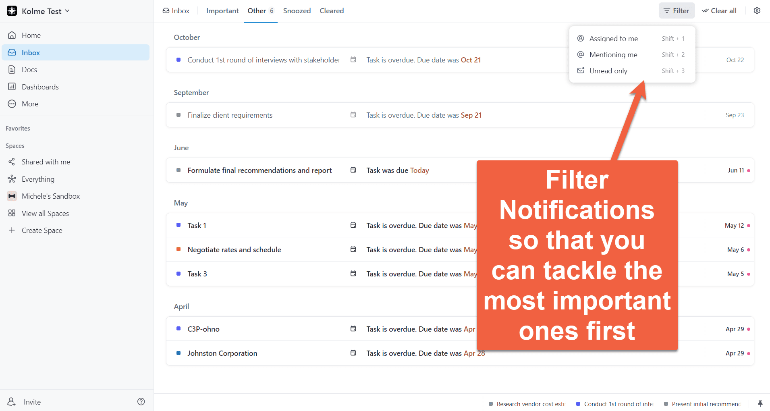Click orange status square for Negotiate rates

[178, 249]
